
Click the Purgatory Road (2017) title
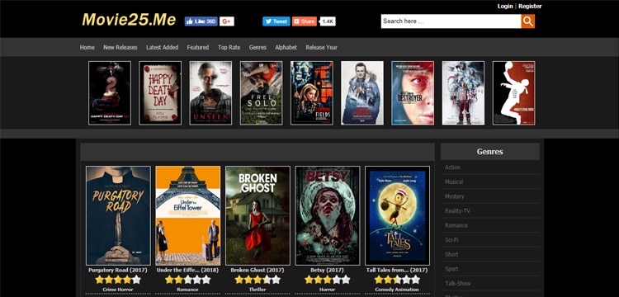(x=118, y=270)
